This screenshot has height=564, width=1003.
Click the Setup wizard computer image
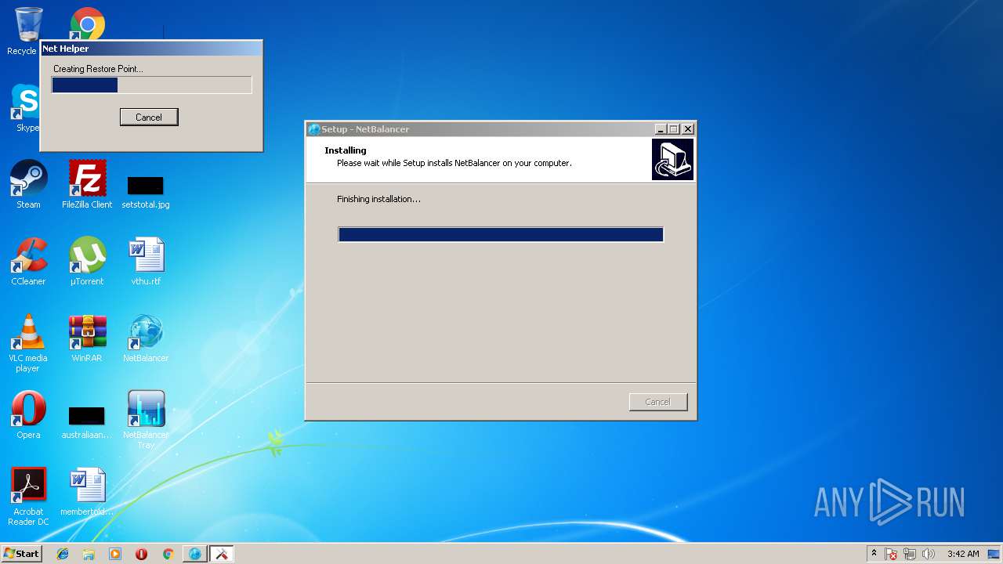672,160
